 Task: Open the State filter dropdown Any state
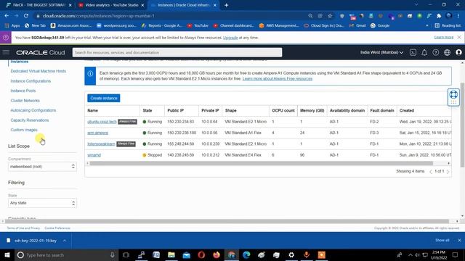pos(42,203)
